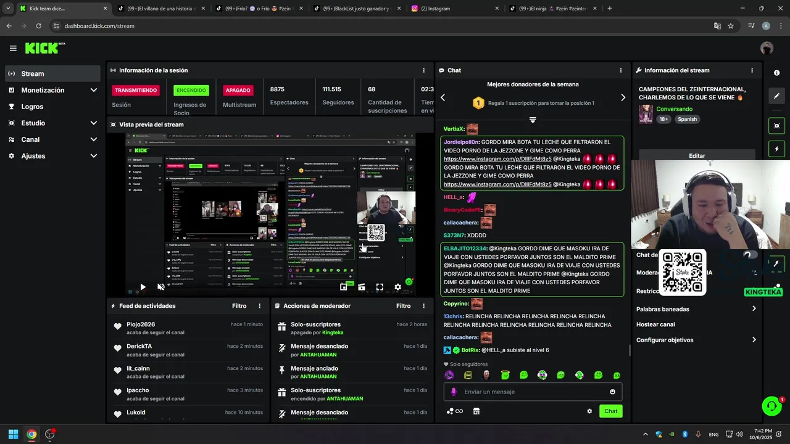Open Chat panel three-dot options
Image resolution: width=790 pixels, height=444 pixels.
pyautogui.click(x=620, y=70)
